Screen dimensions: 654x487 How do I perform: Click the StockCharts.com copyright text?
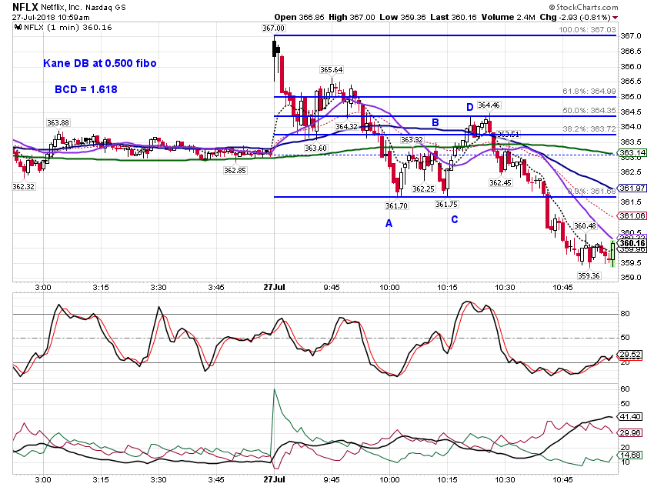pos(583,7)
